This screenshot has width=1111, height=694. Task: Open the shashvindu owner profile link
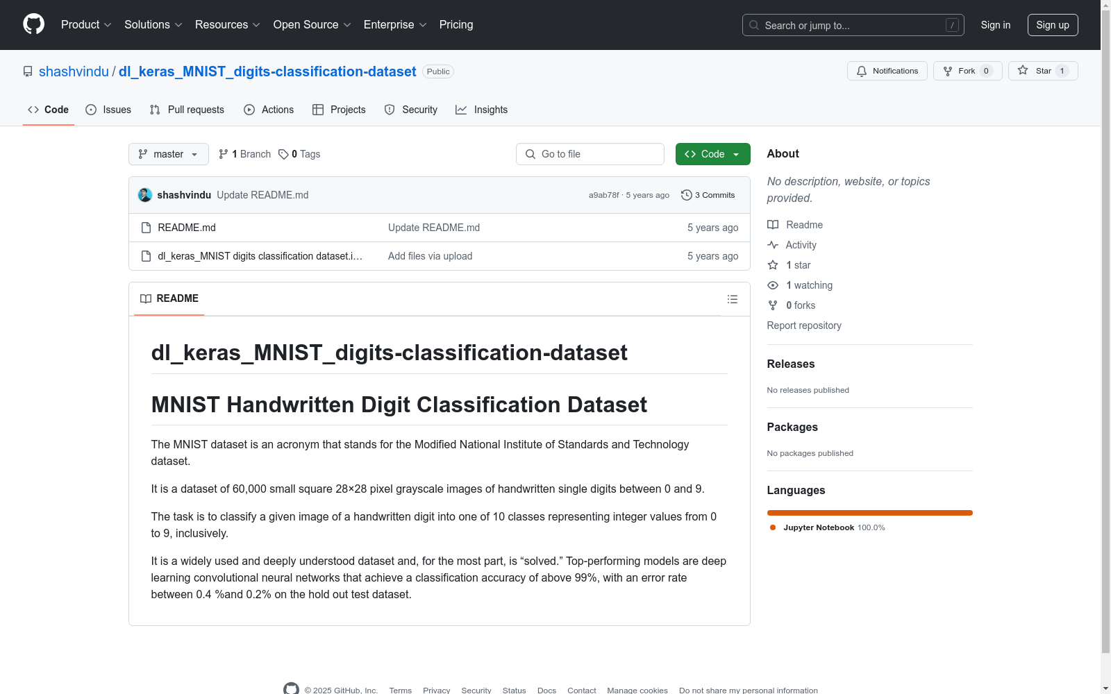tap(74, 71)
